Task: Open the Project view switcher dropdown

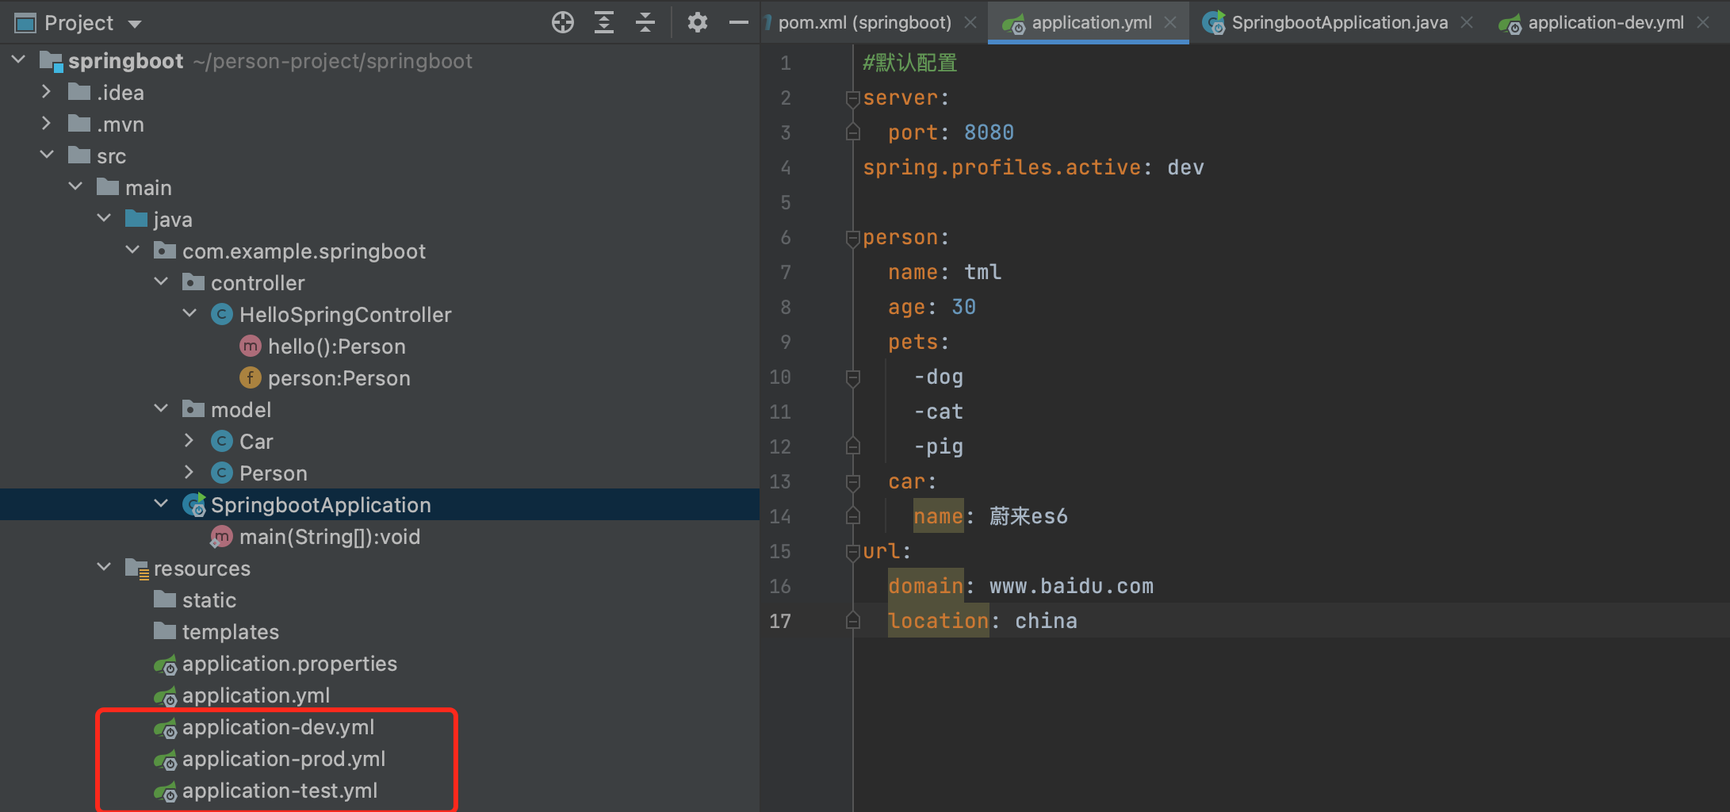Action: [134, 22]
